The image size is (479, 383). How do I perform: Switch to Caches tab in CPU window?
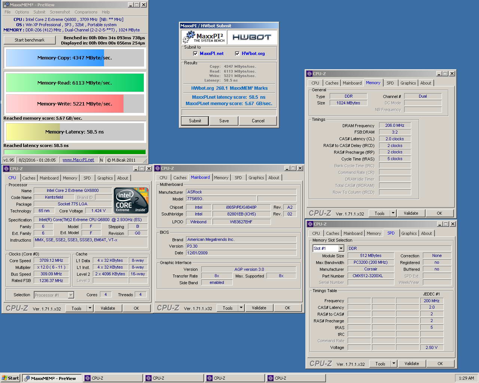tap(29, 178)
